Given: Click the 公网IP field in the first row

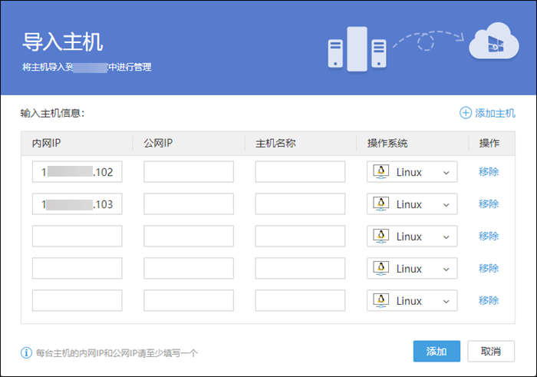Looking at the screenshot, I should point(188,172).
